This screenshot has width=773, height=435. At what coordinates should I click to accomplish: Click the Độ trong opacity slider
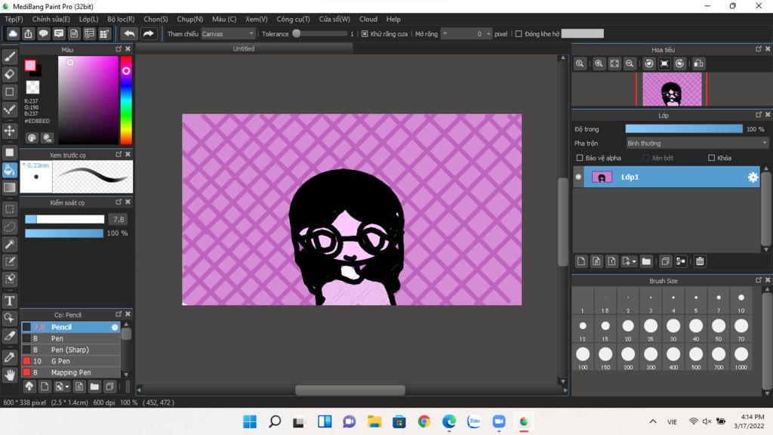tap(684, 128)
